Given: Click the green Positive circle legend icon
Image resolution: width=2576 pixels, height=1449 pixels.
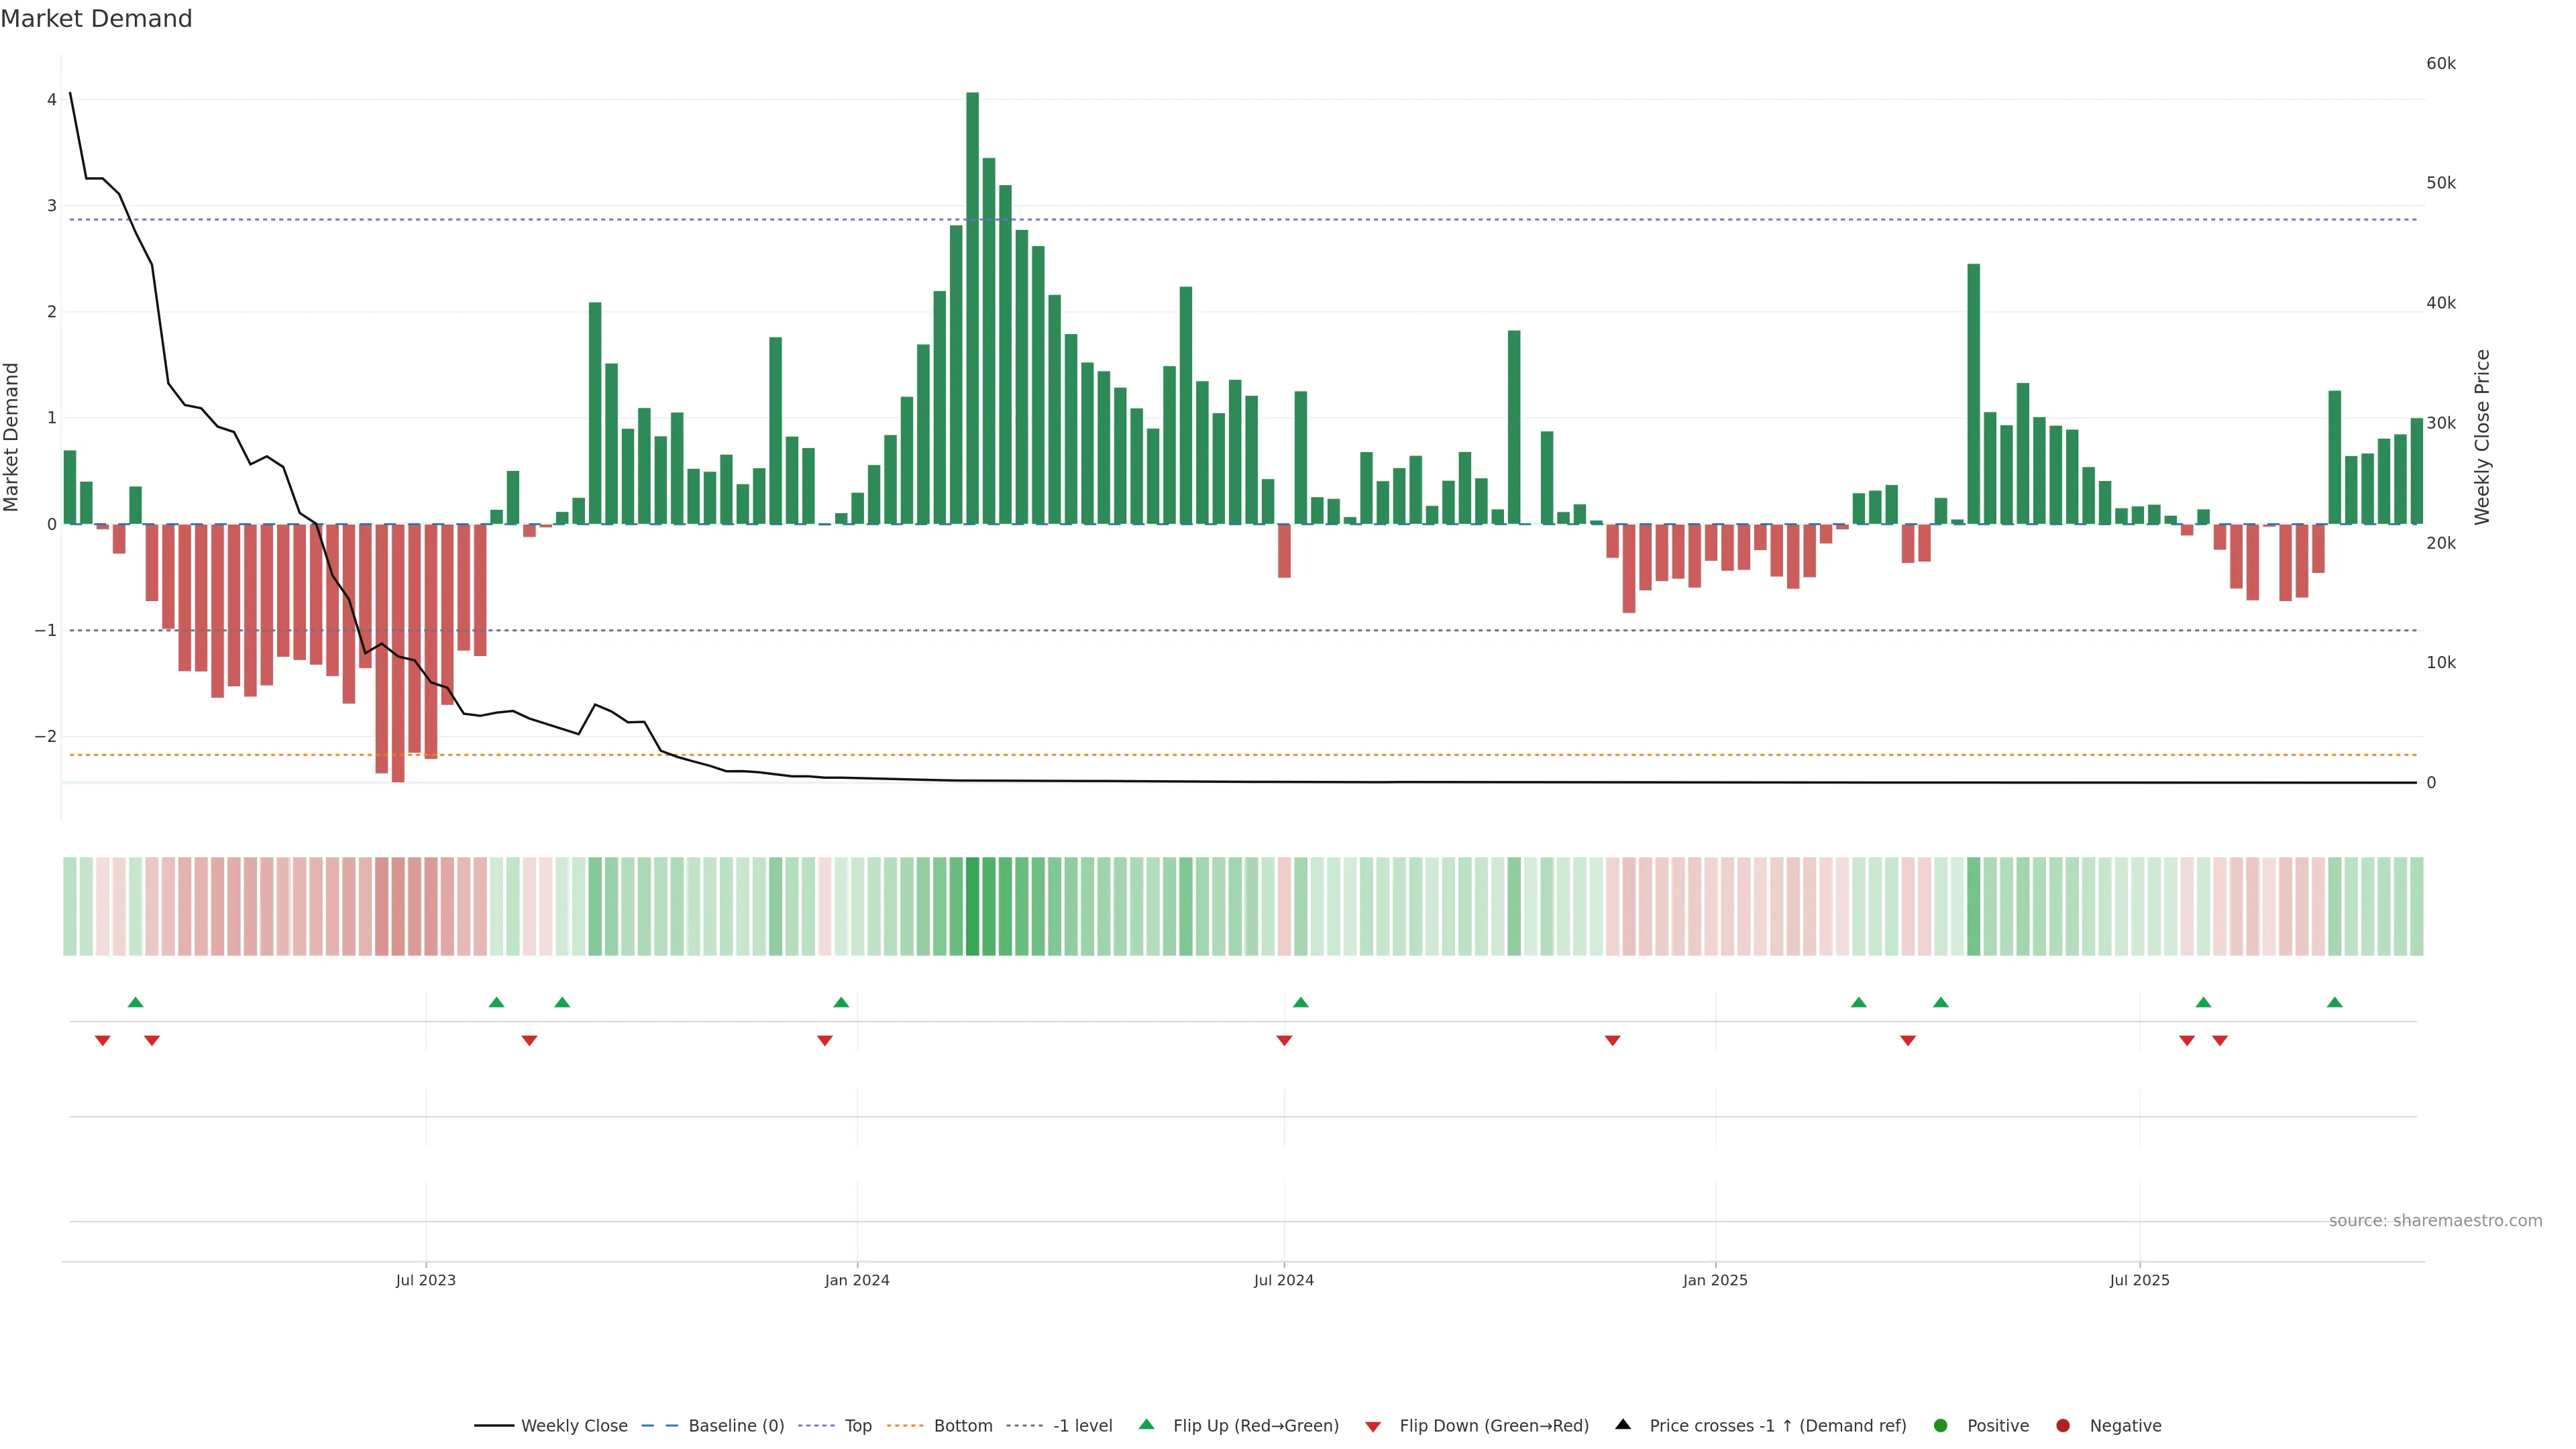Looking at the screenshot, I should coord(1940,1425).
